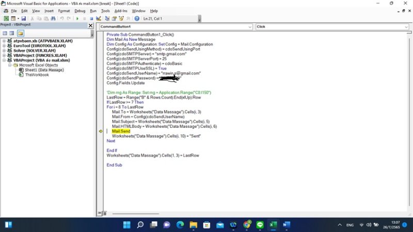
Task: Click the Run Sub (play) toolbar icon
Action: click(77, 19)
